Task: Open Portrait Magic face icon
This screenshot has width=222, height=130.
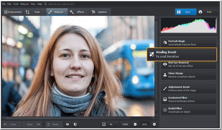Action: 165,43
